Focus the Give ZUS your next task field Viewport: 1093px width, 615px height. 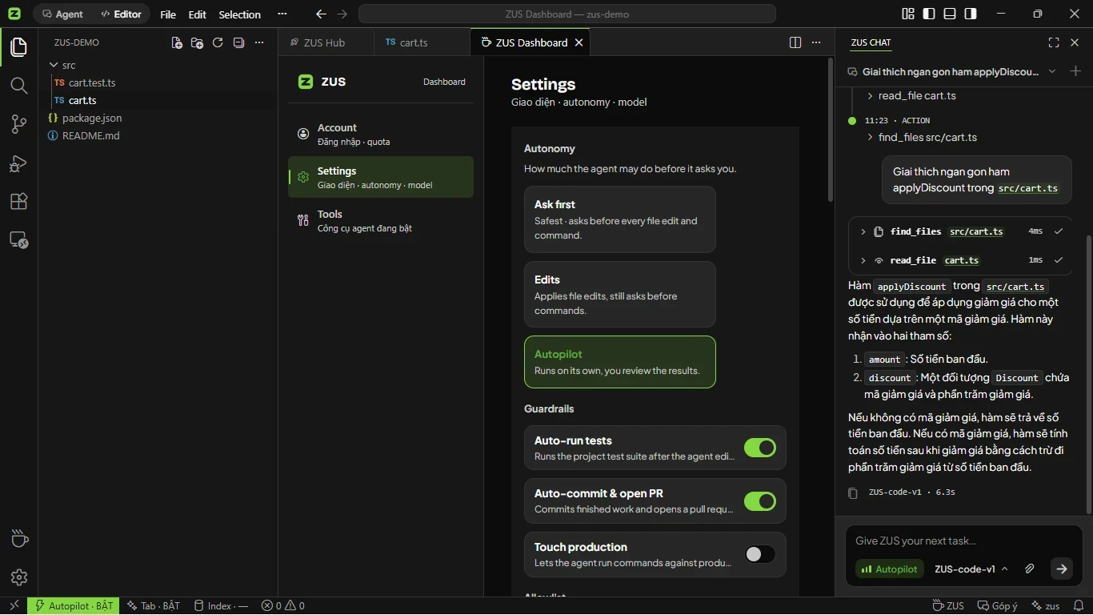coord(963,541)
